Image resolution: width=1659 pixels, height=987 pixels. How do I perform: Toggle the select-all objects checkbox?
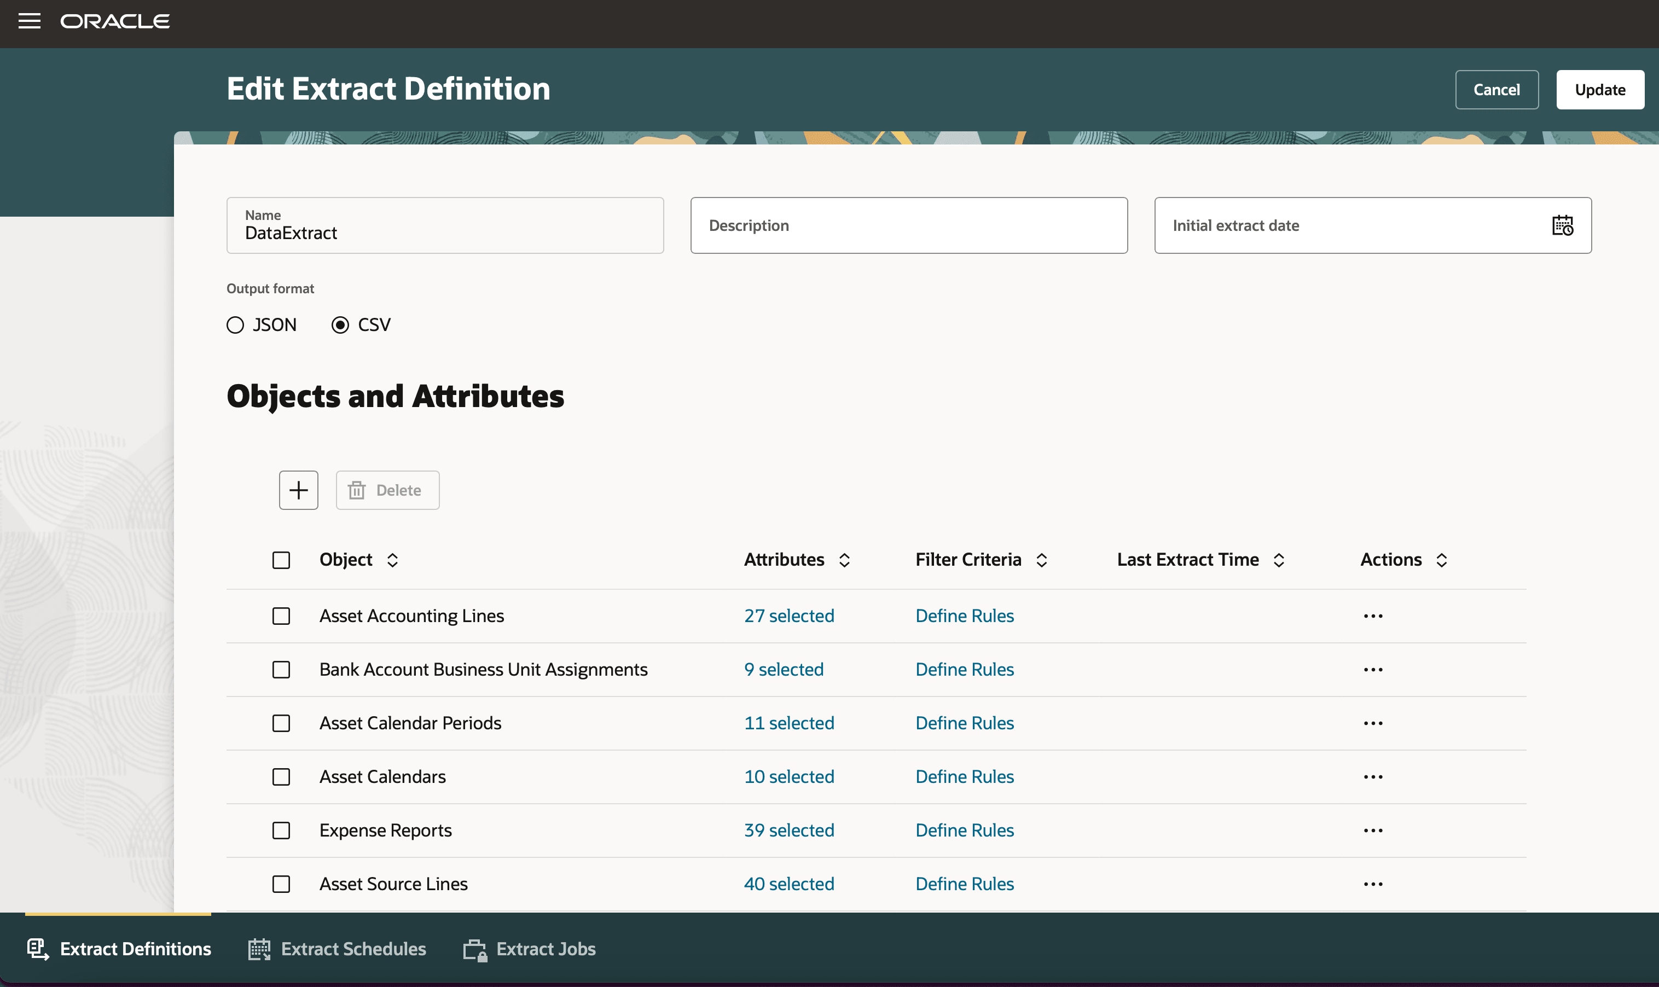281,560
